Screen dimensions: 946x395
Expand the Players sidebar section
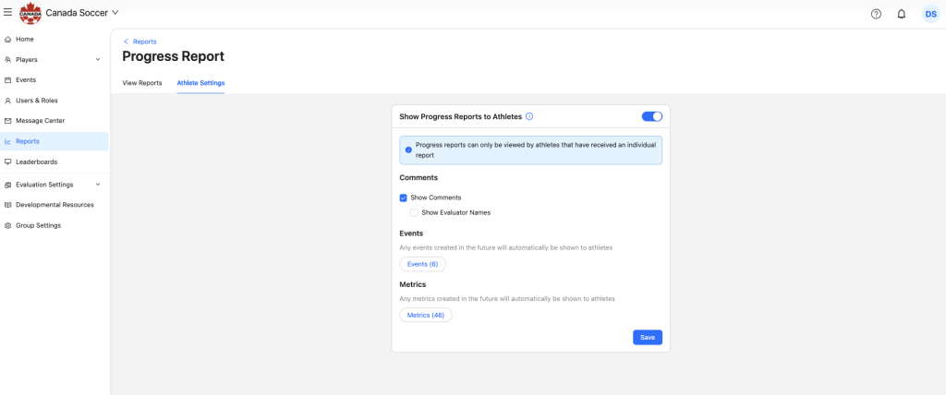[x=98, y=60]
